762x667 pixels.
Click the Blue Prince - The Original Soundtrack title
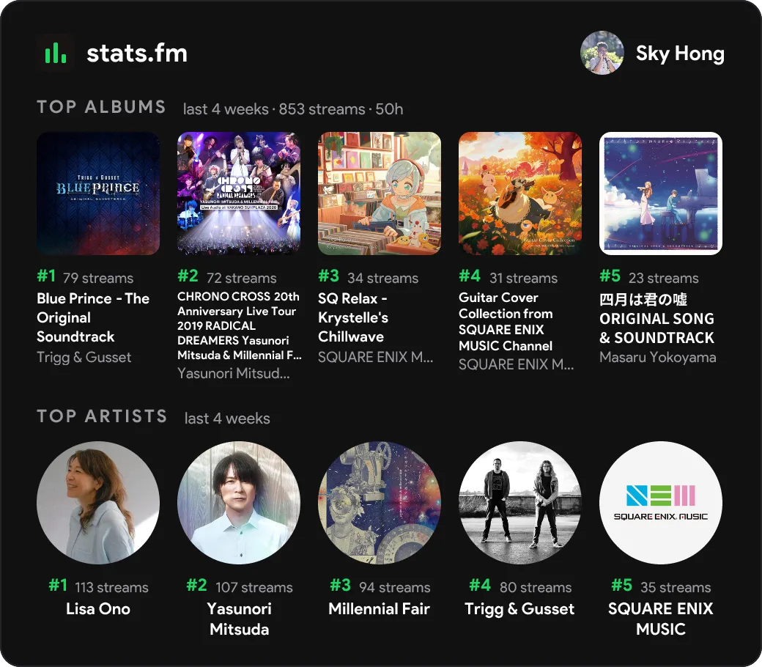[x=93, y=317]
